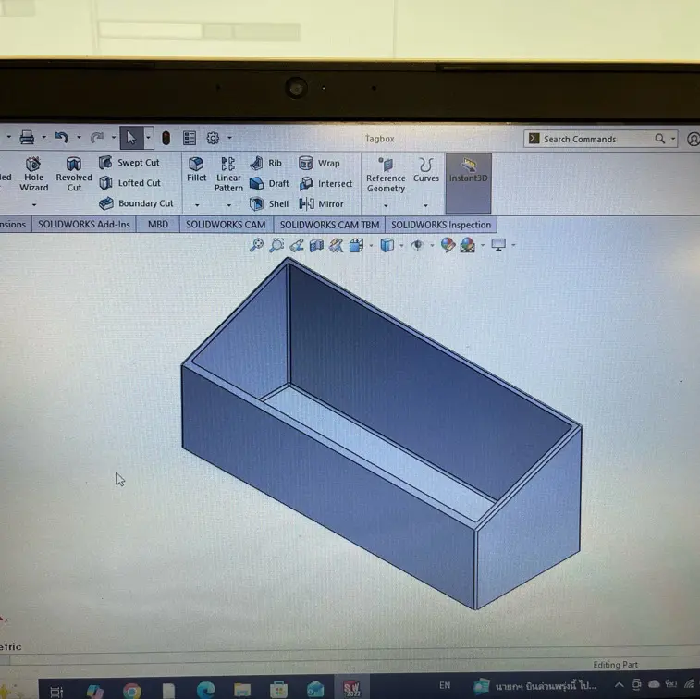Click the Previous View icon
The height and width of the screenshot is (699, 700).
(297, 245)
